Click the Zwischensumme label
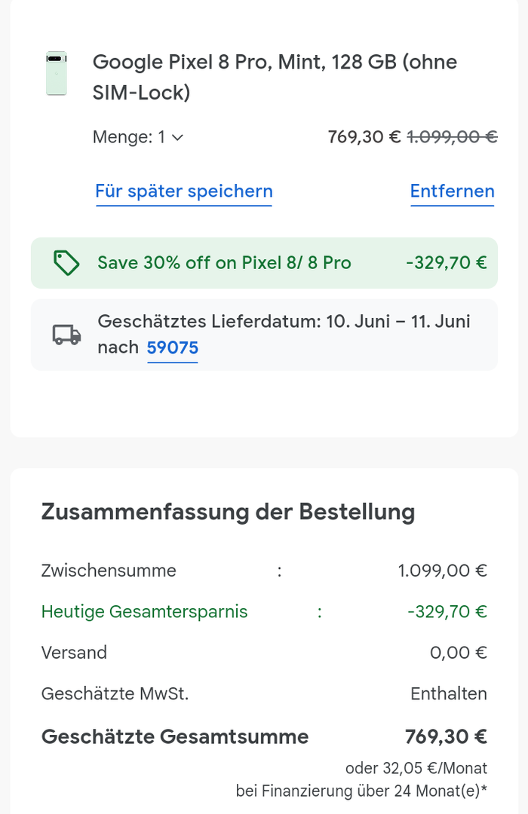The width and height of the screenshot is (528, 814). tap(109, 571)
